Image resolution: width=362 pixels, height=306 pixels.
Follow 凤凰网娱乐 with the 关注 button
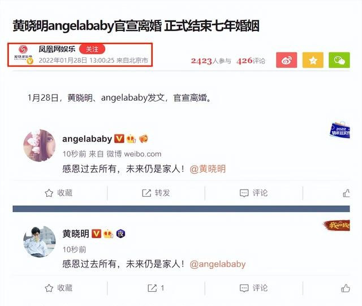point(92,49)
